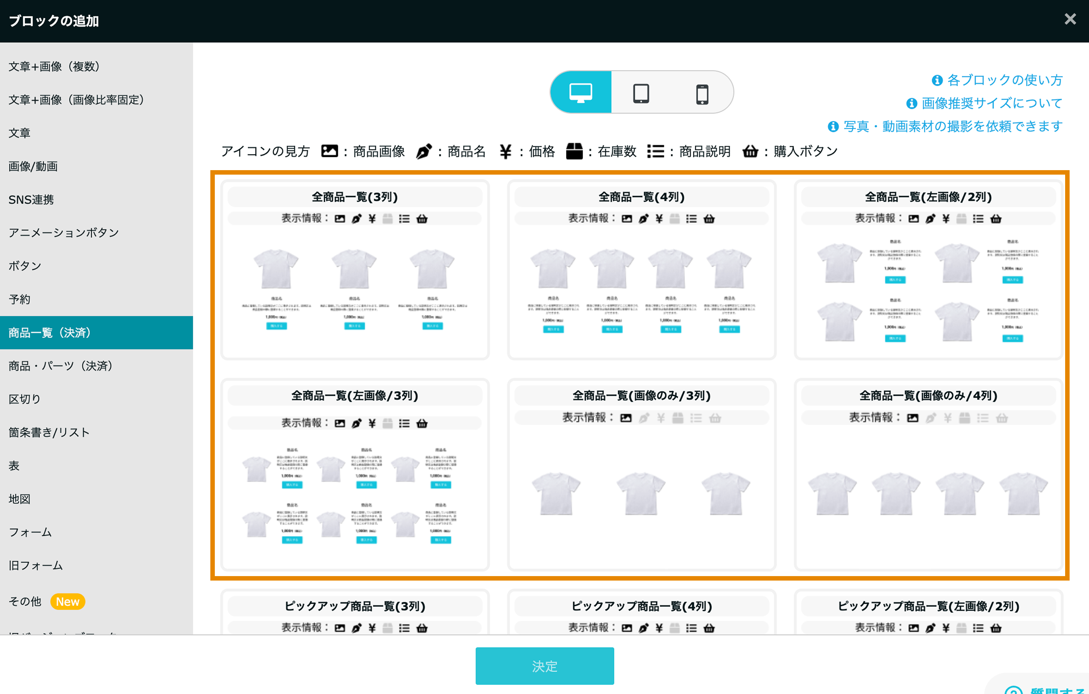Viewport: 1089px width, 694px height.
Task: Select 旧フォーム category
Action: [96, 565]
